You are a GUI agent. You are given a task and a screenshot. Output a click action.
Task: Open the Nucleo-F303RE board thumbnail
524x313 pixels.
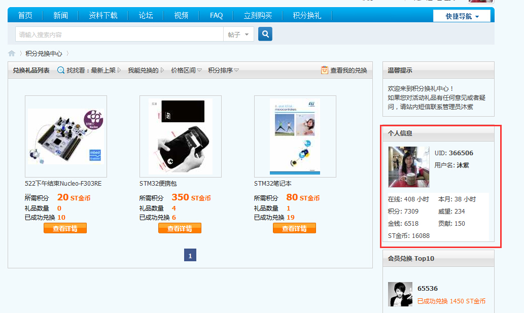click(66, 136)
